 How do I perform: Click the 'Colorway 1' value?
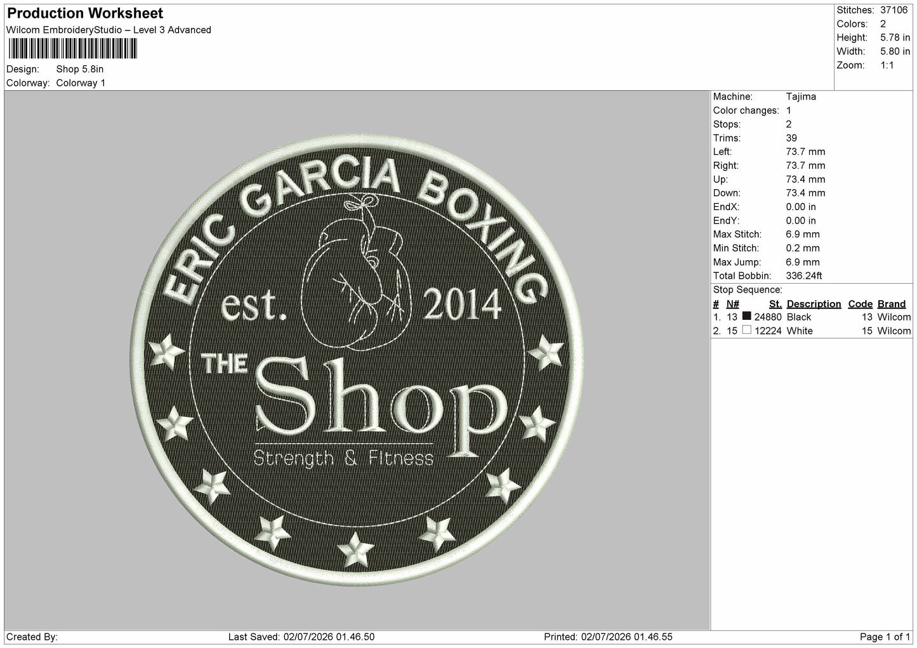tap(81, 83)
